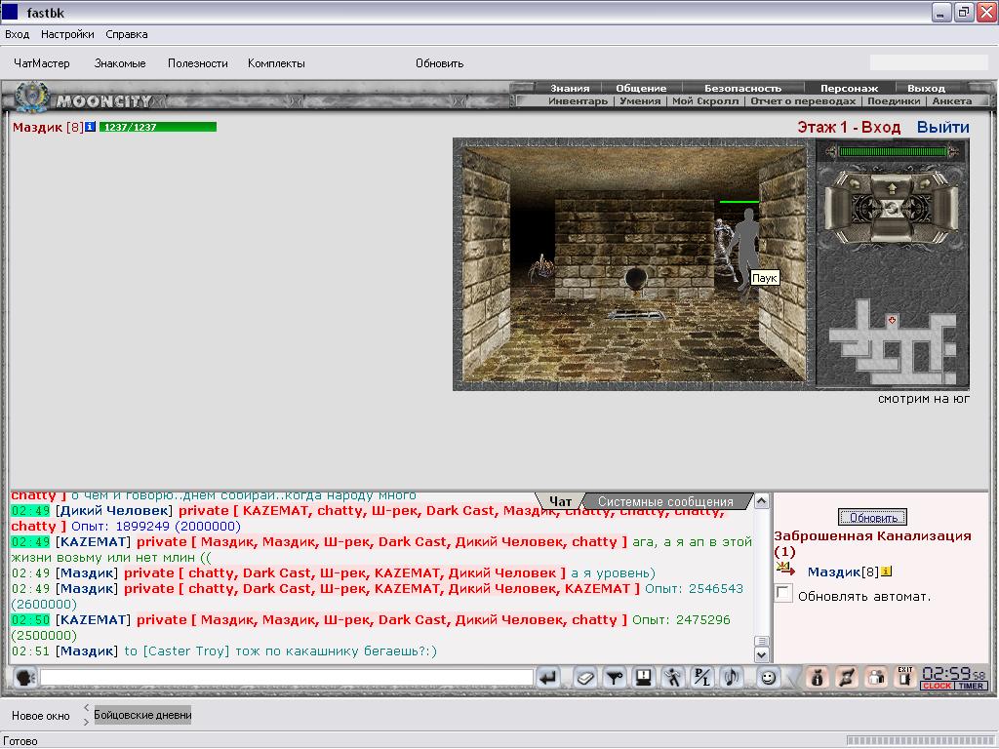Open the Персонаж game menu

(850, 88)
